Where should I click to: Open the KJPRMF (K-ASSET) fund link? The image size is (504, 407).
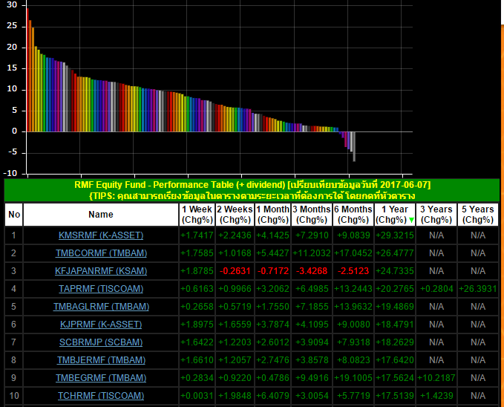[101, 325]
